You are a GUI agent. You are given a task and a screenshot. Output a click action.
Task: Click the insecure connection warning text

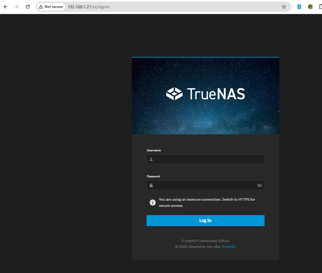click(x=207, y=203)
